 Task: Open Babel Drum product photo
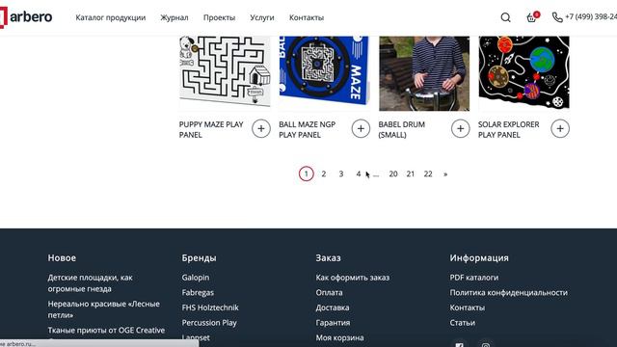click(424, 73)
